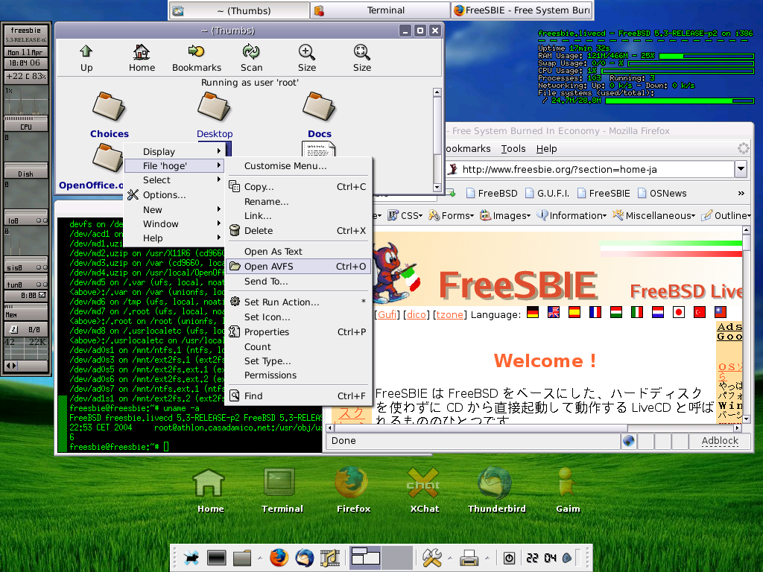Open the Miscellaneous web developer dropdown

coord(654,215)
